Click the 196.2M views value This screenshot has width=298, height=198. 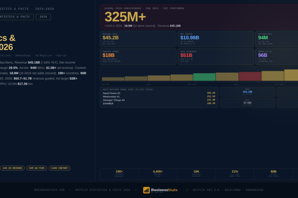point(211,103)
